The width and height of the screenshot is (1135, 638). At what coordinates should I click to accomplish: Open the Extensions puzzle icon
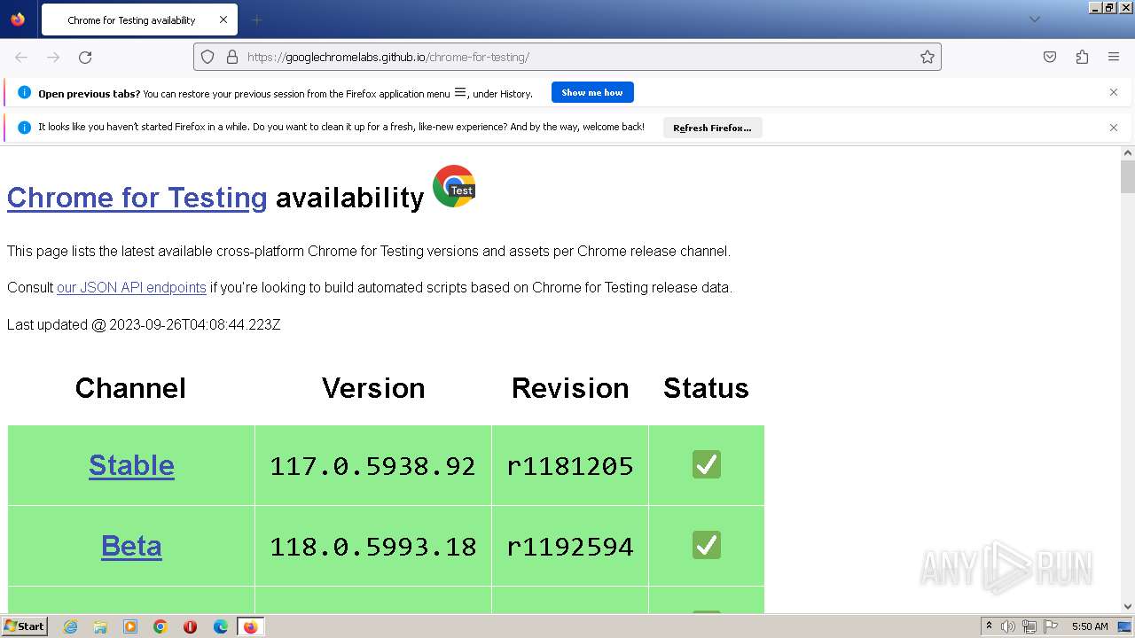(1082, 57)
